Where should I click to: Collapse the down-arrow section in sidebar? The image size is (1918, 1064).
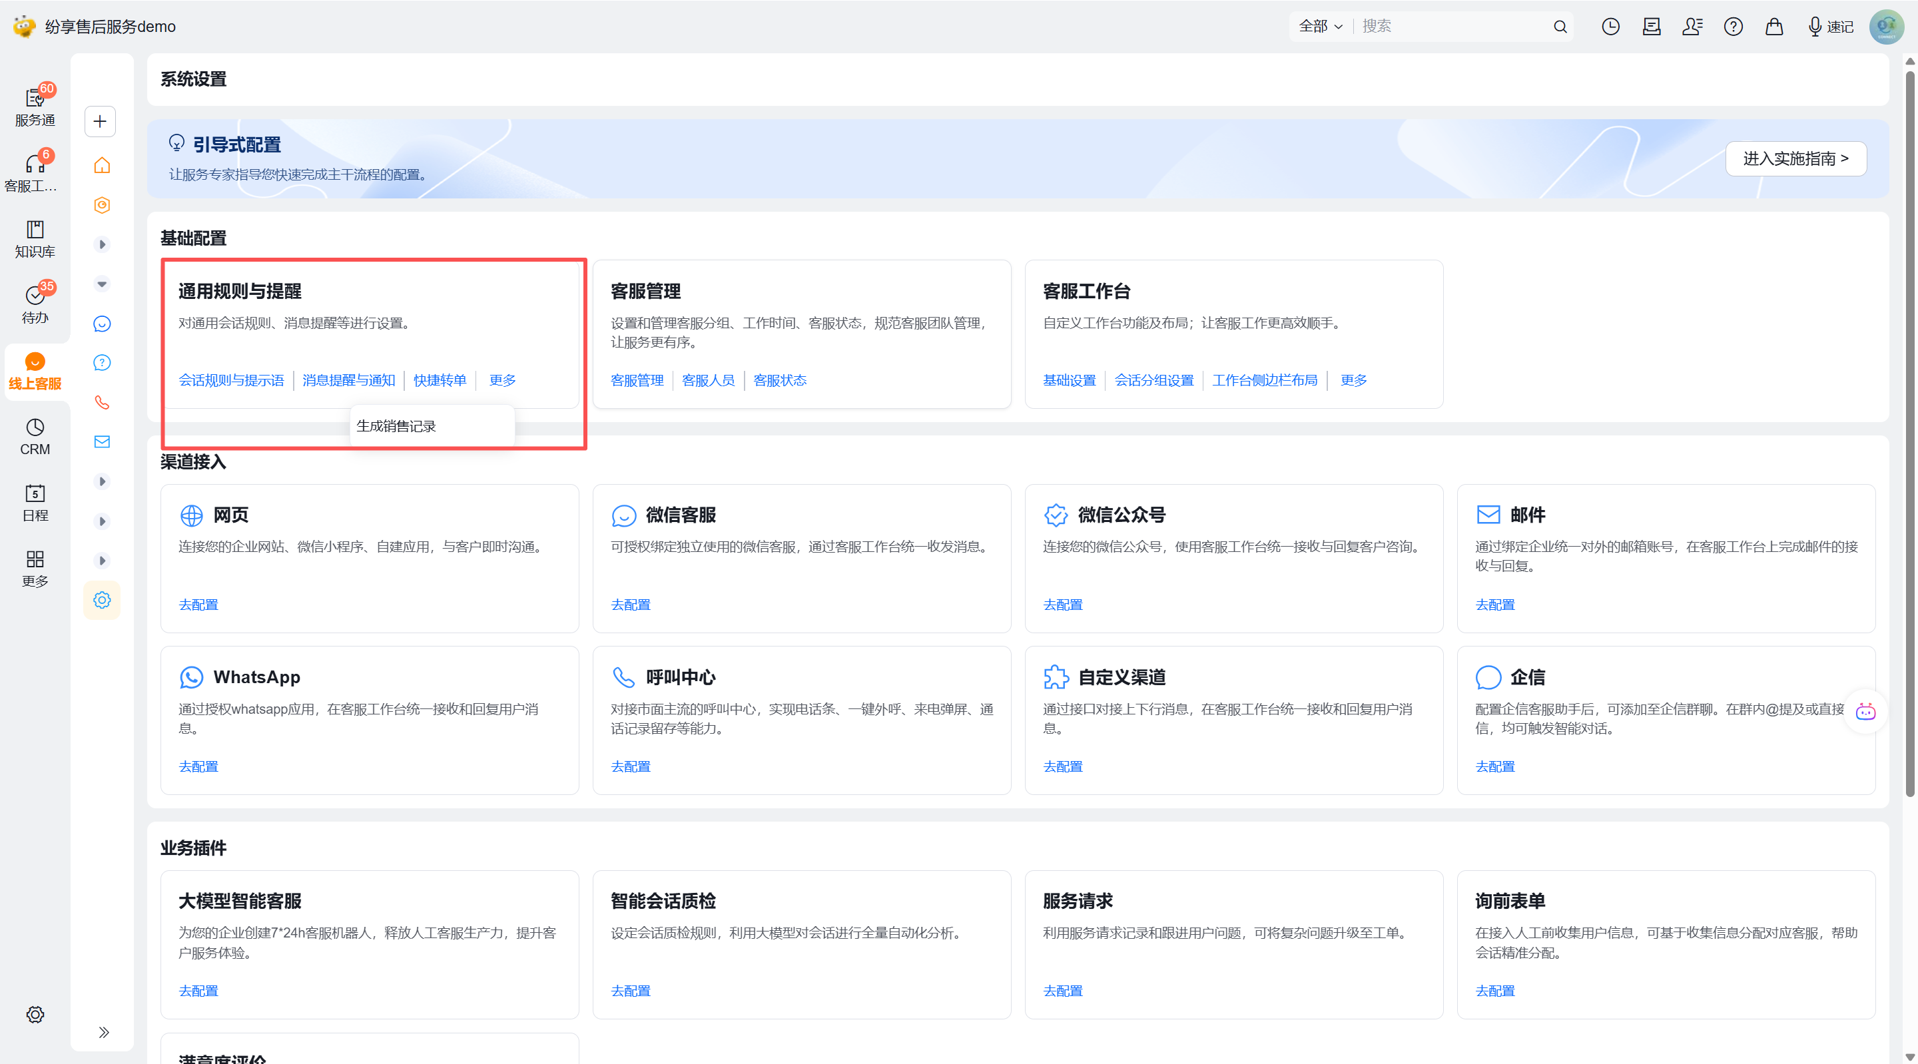(102, 284)
